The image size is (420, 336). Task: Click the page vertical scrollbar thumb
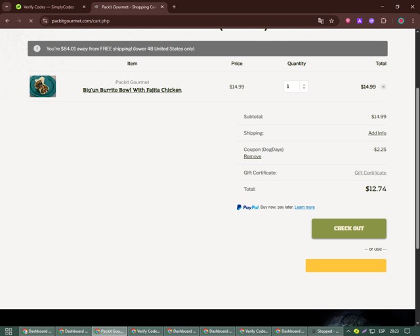(417, 168)
